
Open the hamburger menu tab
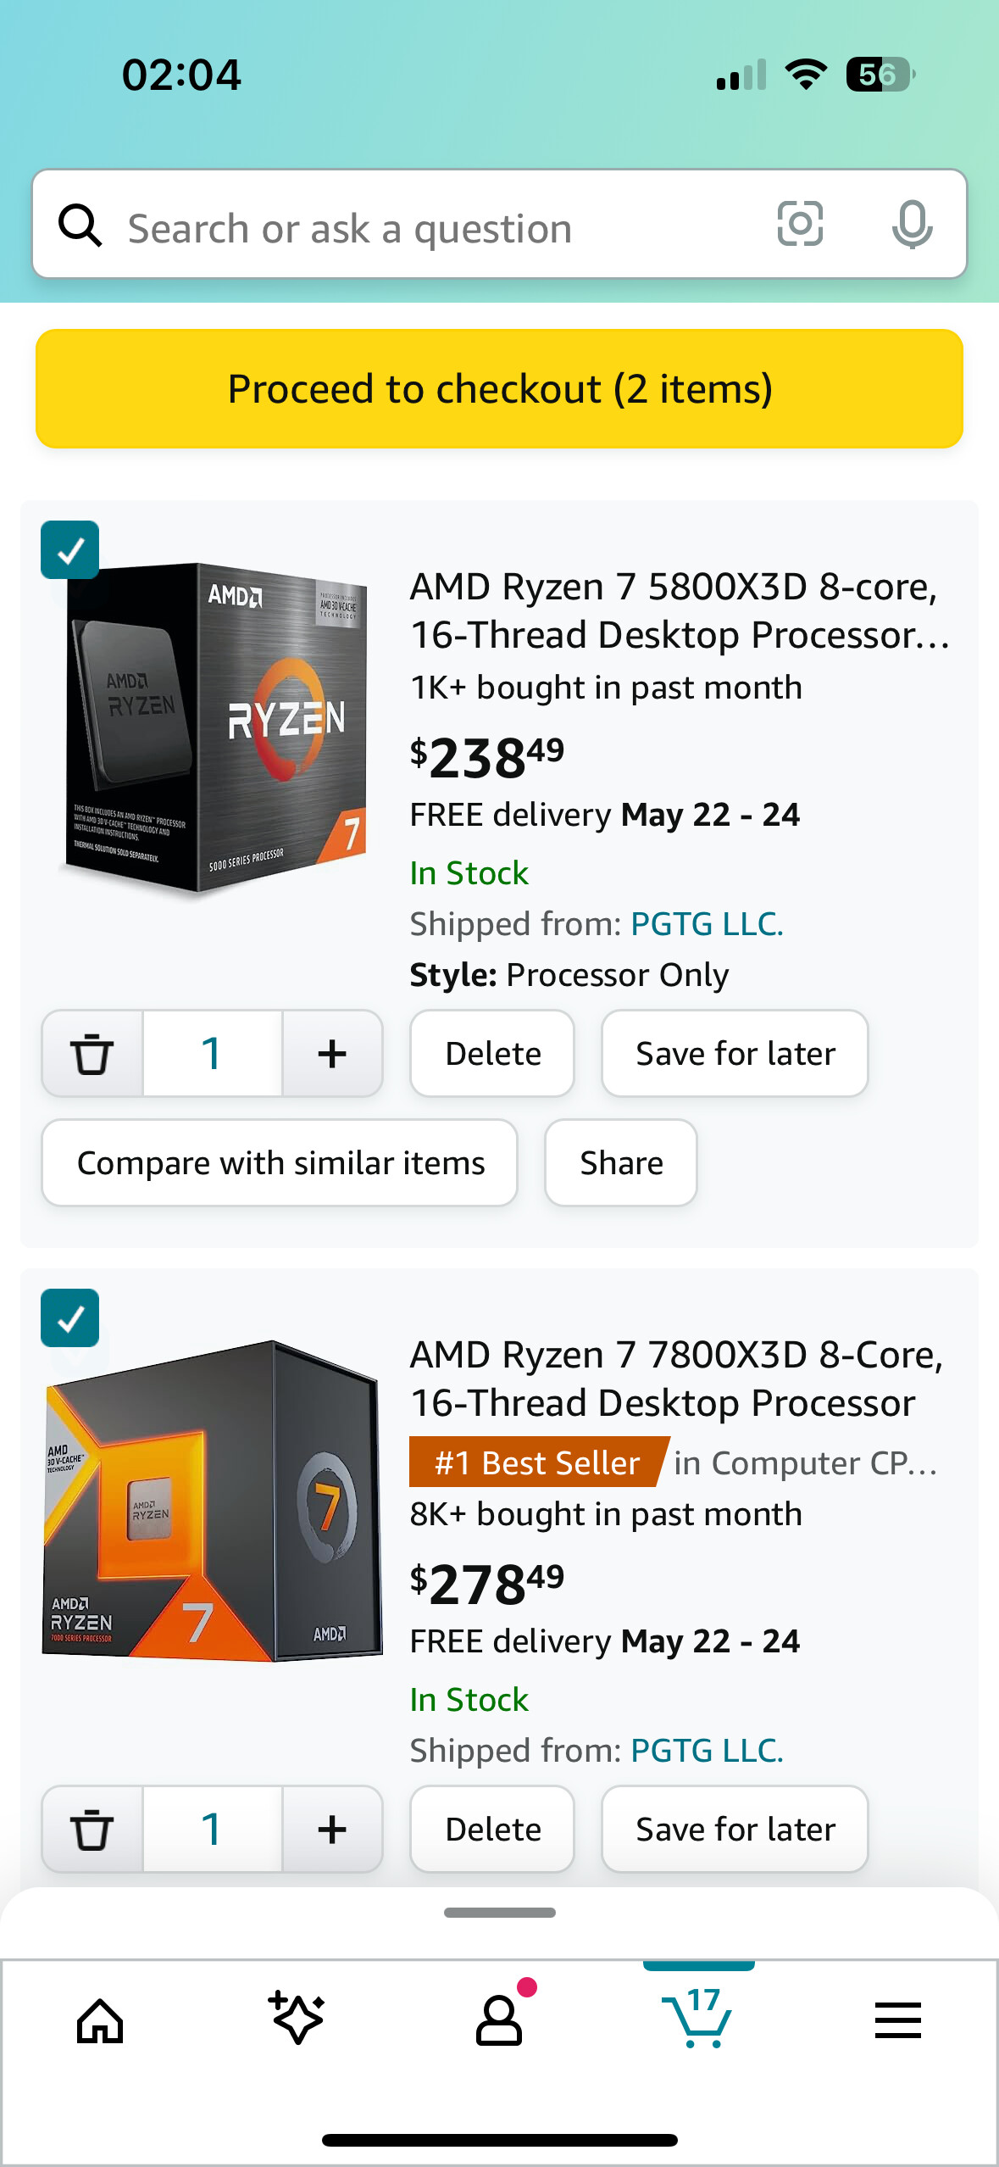point(897,2020)
